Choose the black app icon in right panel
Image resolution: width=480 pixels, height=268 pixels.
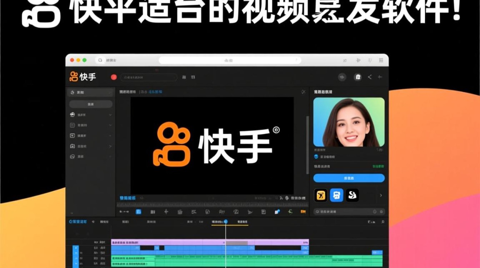[x=352, y=195]
